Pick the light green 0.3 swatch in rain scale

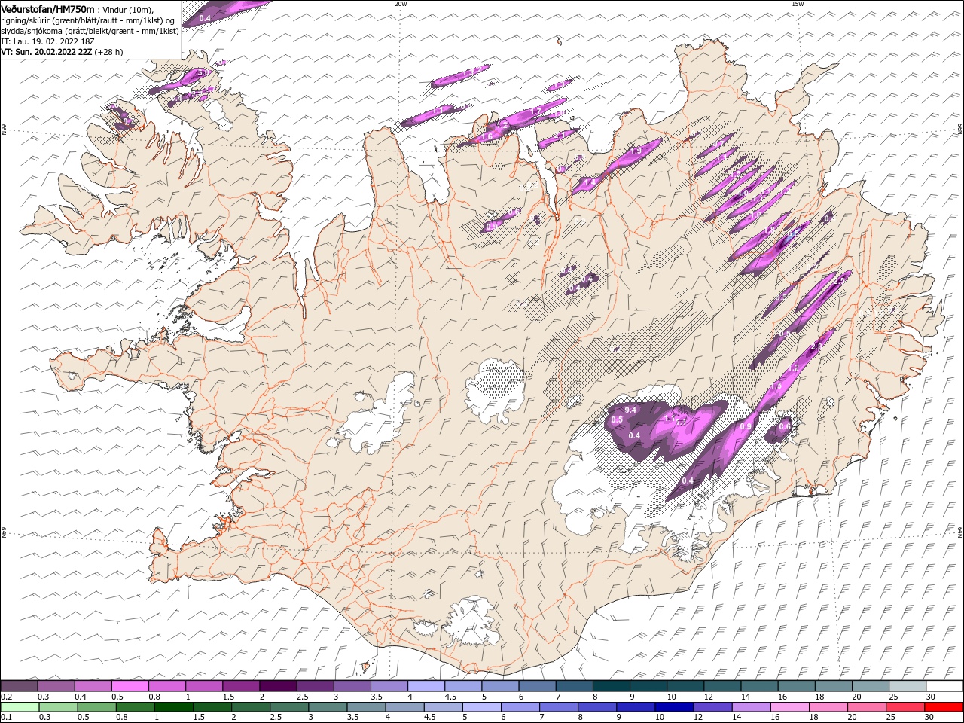click(x=58, y=707)
